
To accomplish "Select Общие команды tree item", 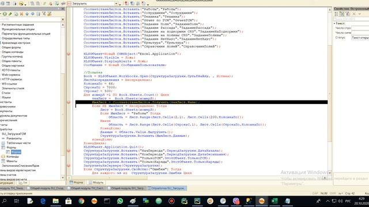I will 13,52.
